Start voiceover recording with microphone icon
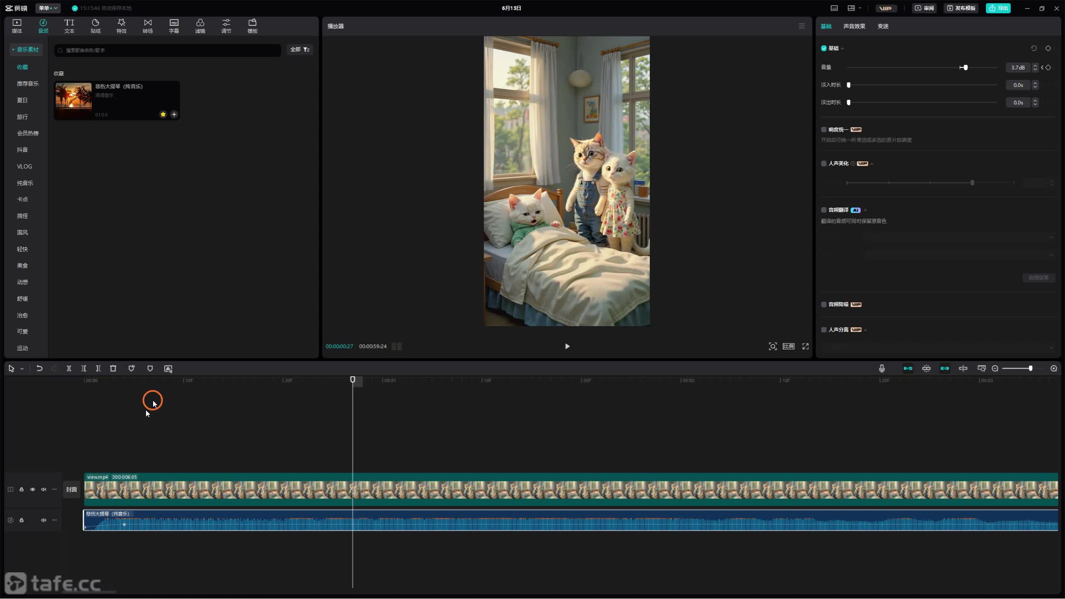The width and height of the screenshot is (1065, 599). point(882,369)
